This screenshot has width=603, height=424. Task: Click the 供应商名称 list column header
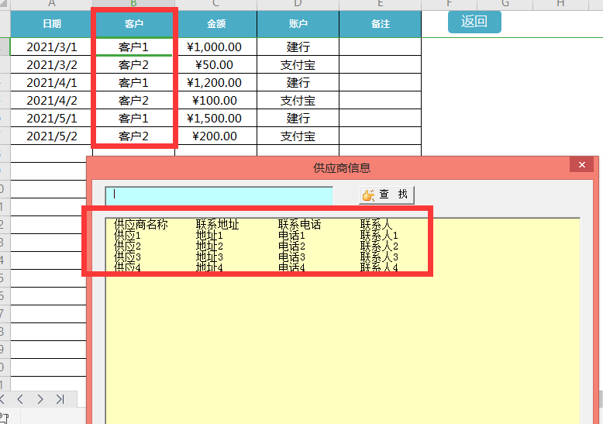(x=141, y=224)
